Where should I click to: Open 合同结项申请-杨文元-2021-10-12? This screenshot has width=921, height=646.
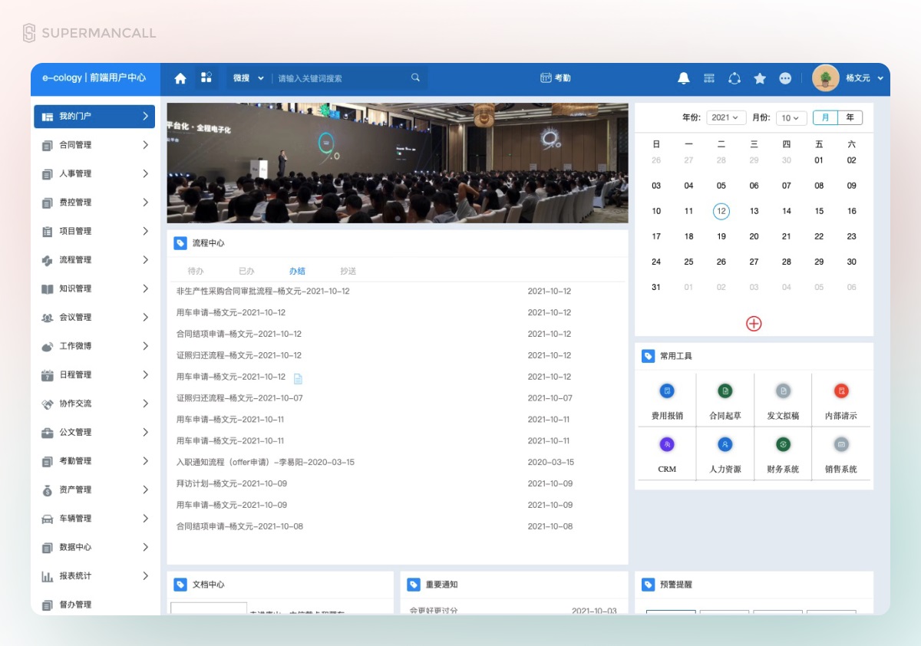tap(239, 335)
